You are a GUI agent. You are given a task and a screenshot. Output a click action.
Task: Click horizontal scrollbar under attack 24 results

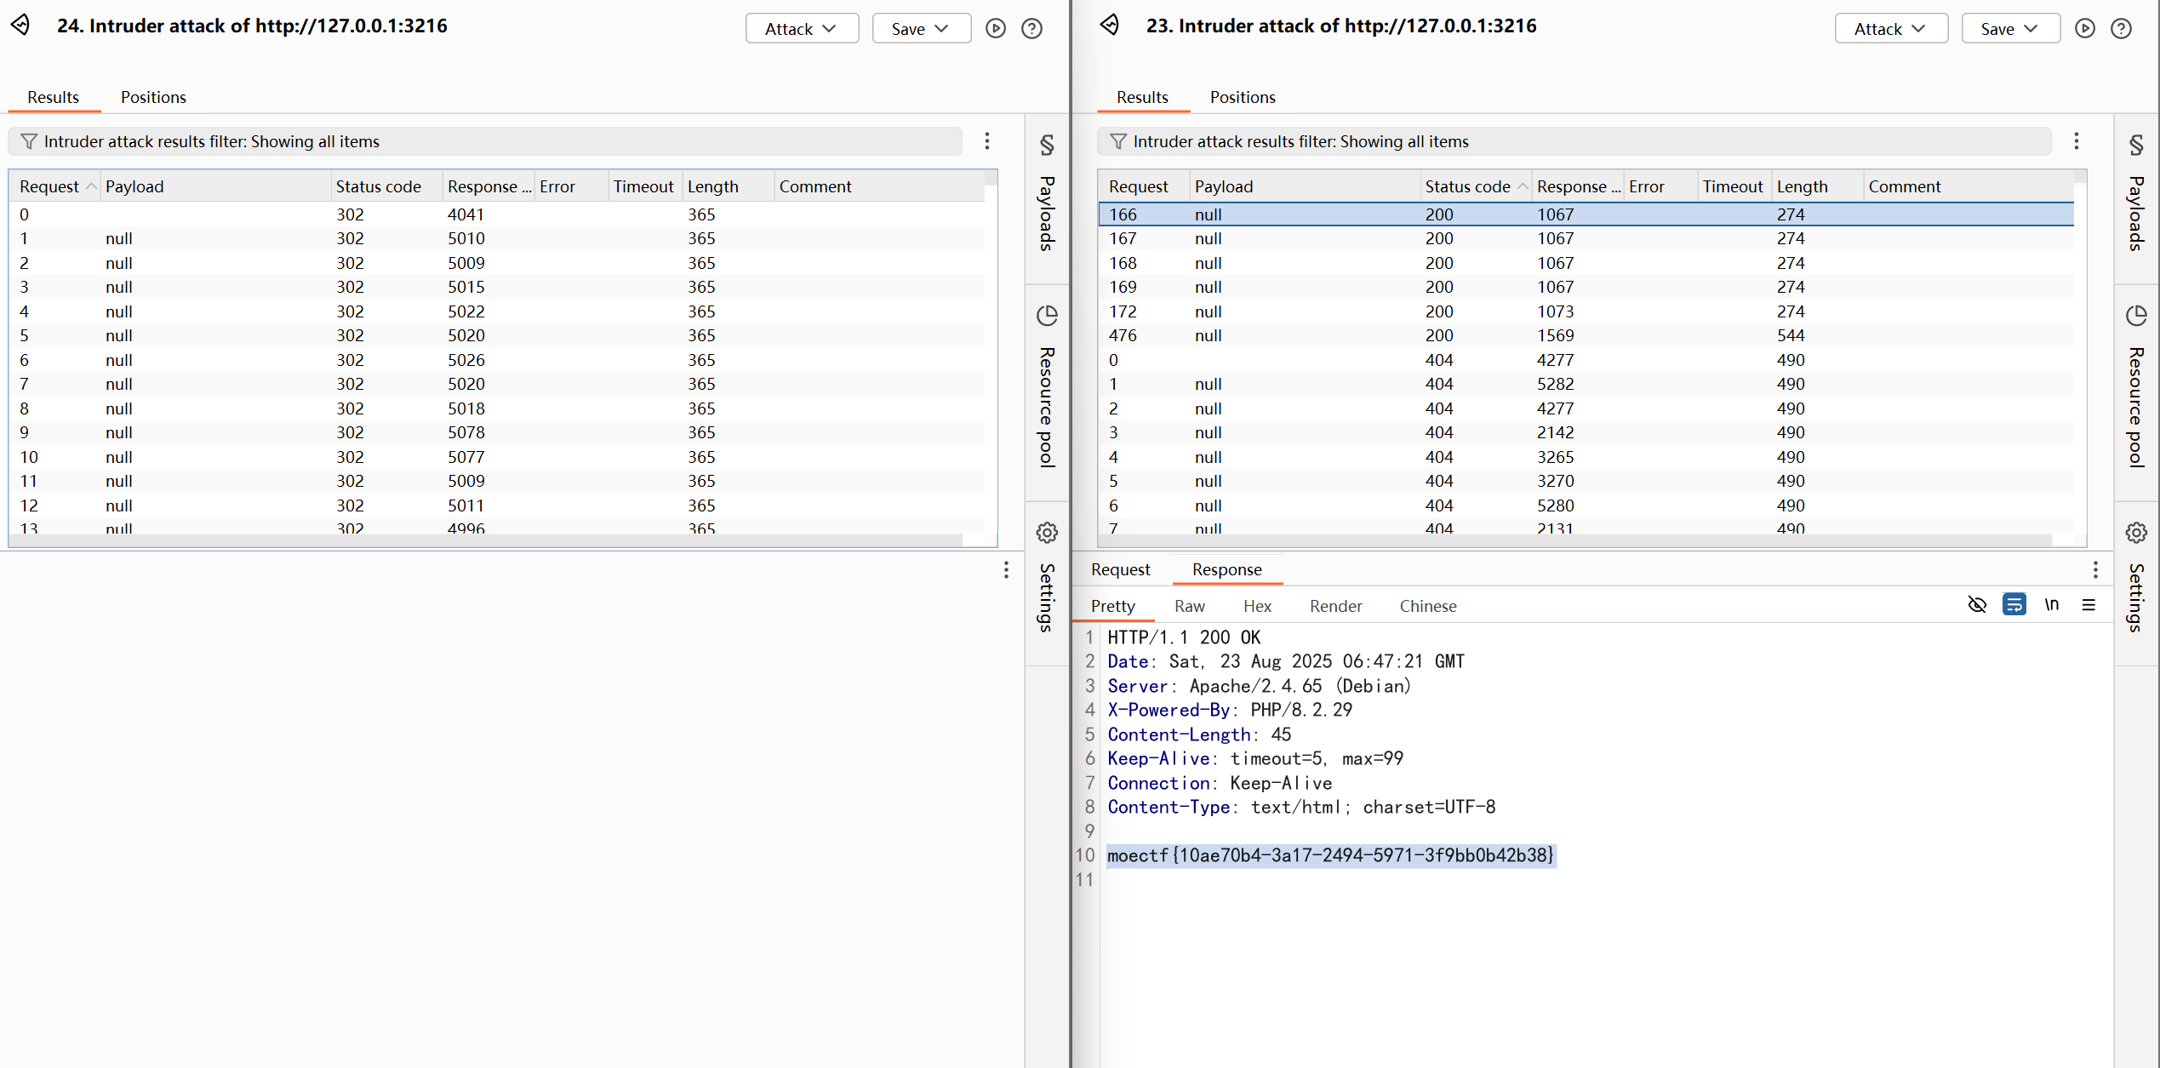click(x=485, y=541)
